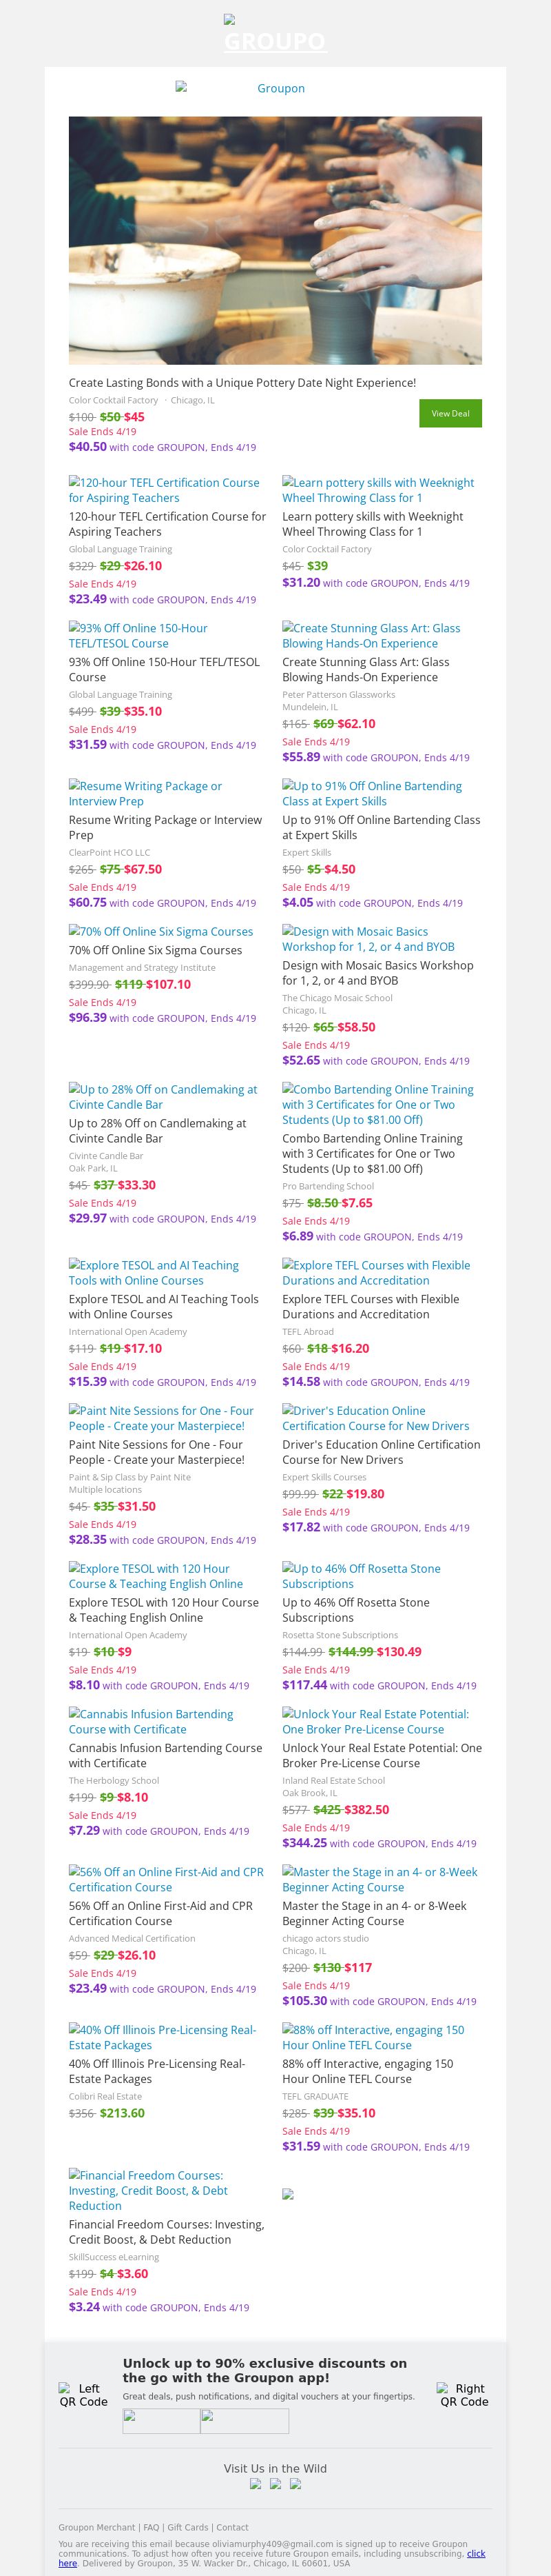The image size is (551, 2576).
Task: Click the first social icon under Visit Us
Action: point(256,2483)
